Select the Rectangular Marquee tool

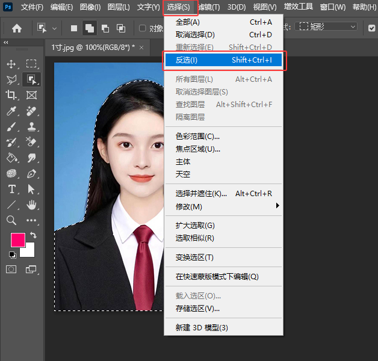point(31,64)
